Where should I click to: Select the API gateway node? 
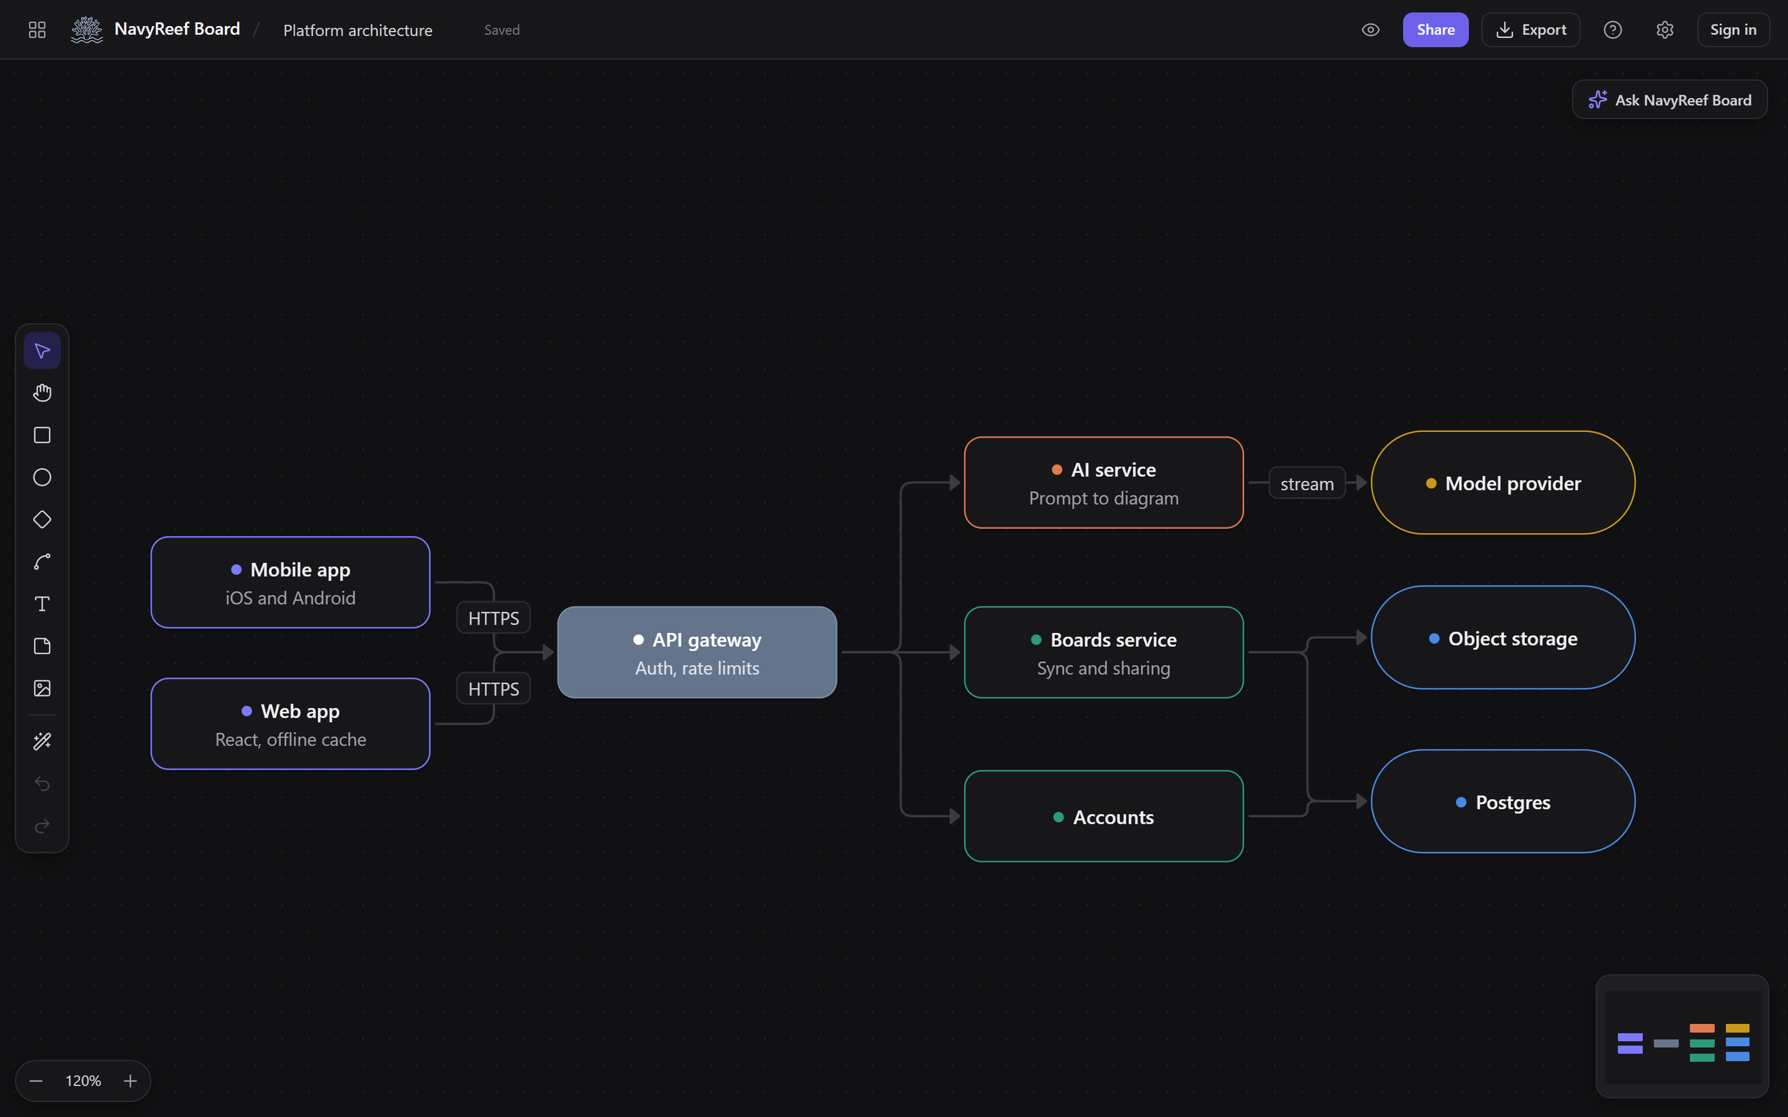click(697, 652)
